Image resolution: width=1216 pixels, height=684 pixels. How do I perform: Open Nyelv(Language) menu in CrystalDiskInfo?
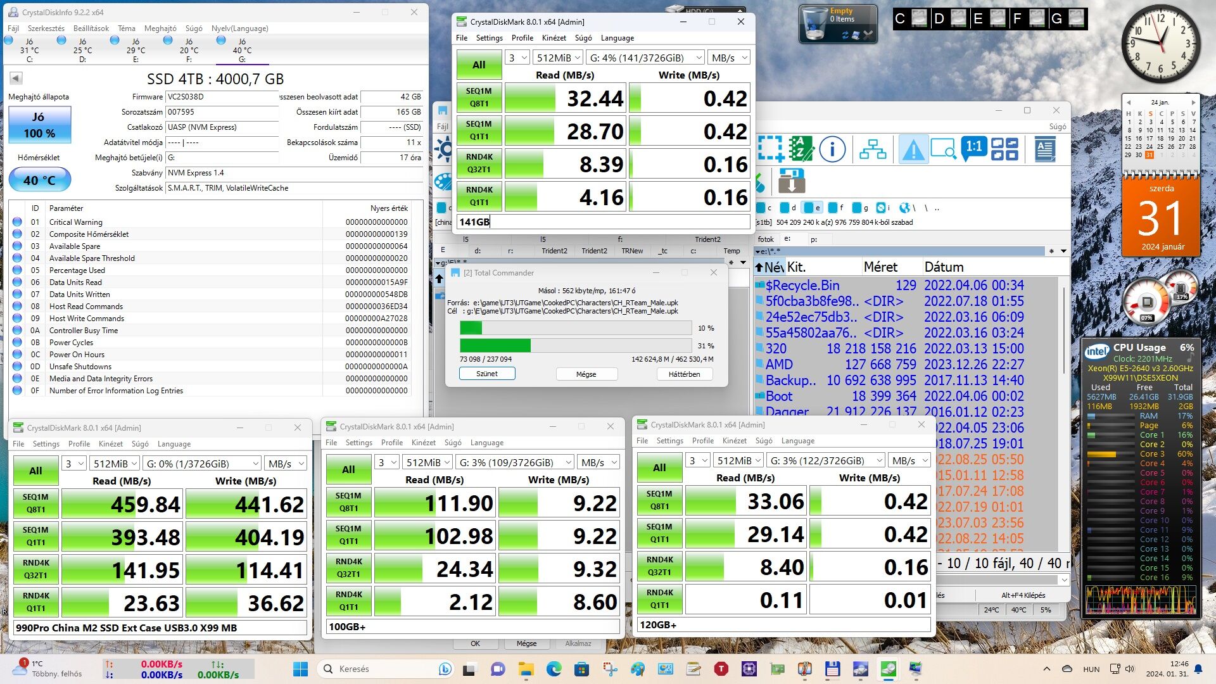240,28
